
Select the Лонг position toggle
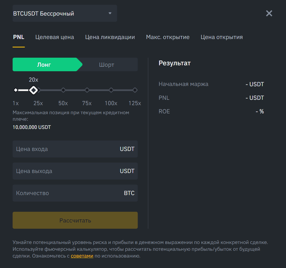pos(44,64)
